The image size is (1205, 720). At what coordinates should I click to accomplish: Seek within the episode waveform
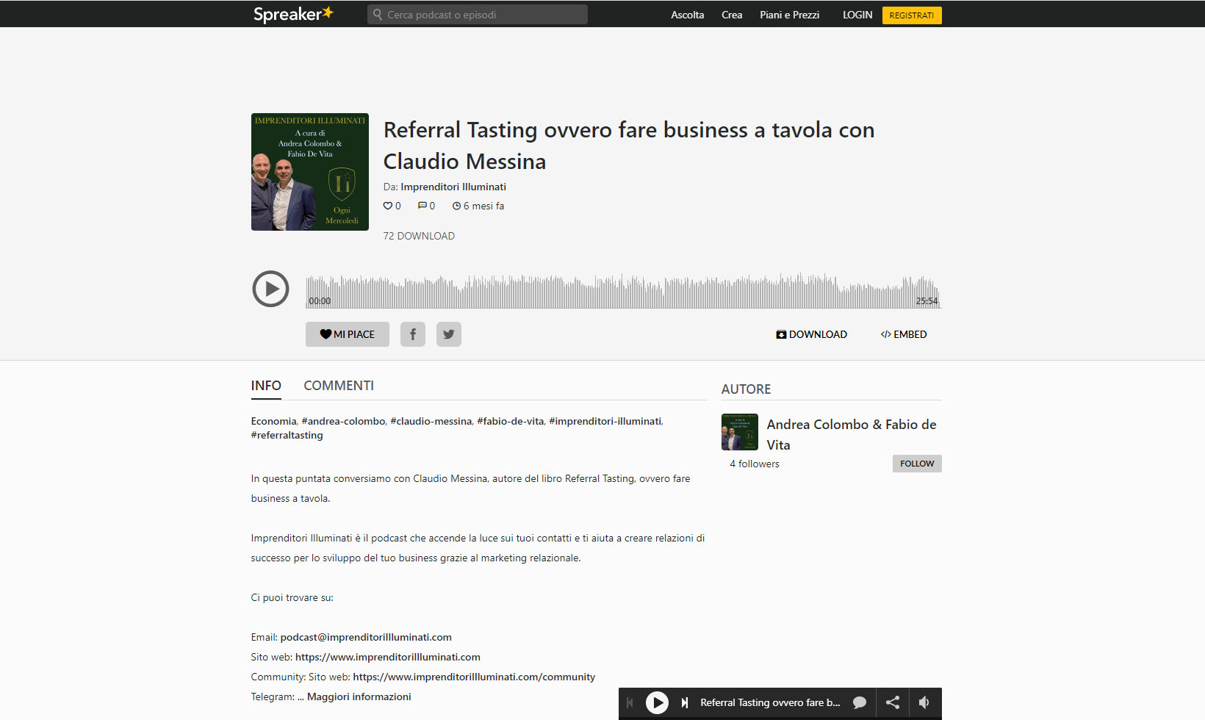(x=623, y=291)
